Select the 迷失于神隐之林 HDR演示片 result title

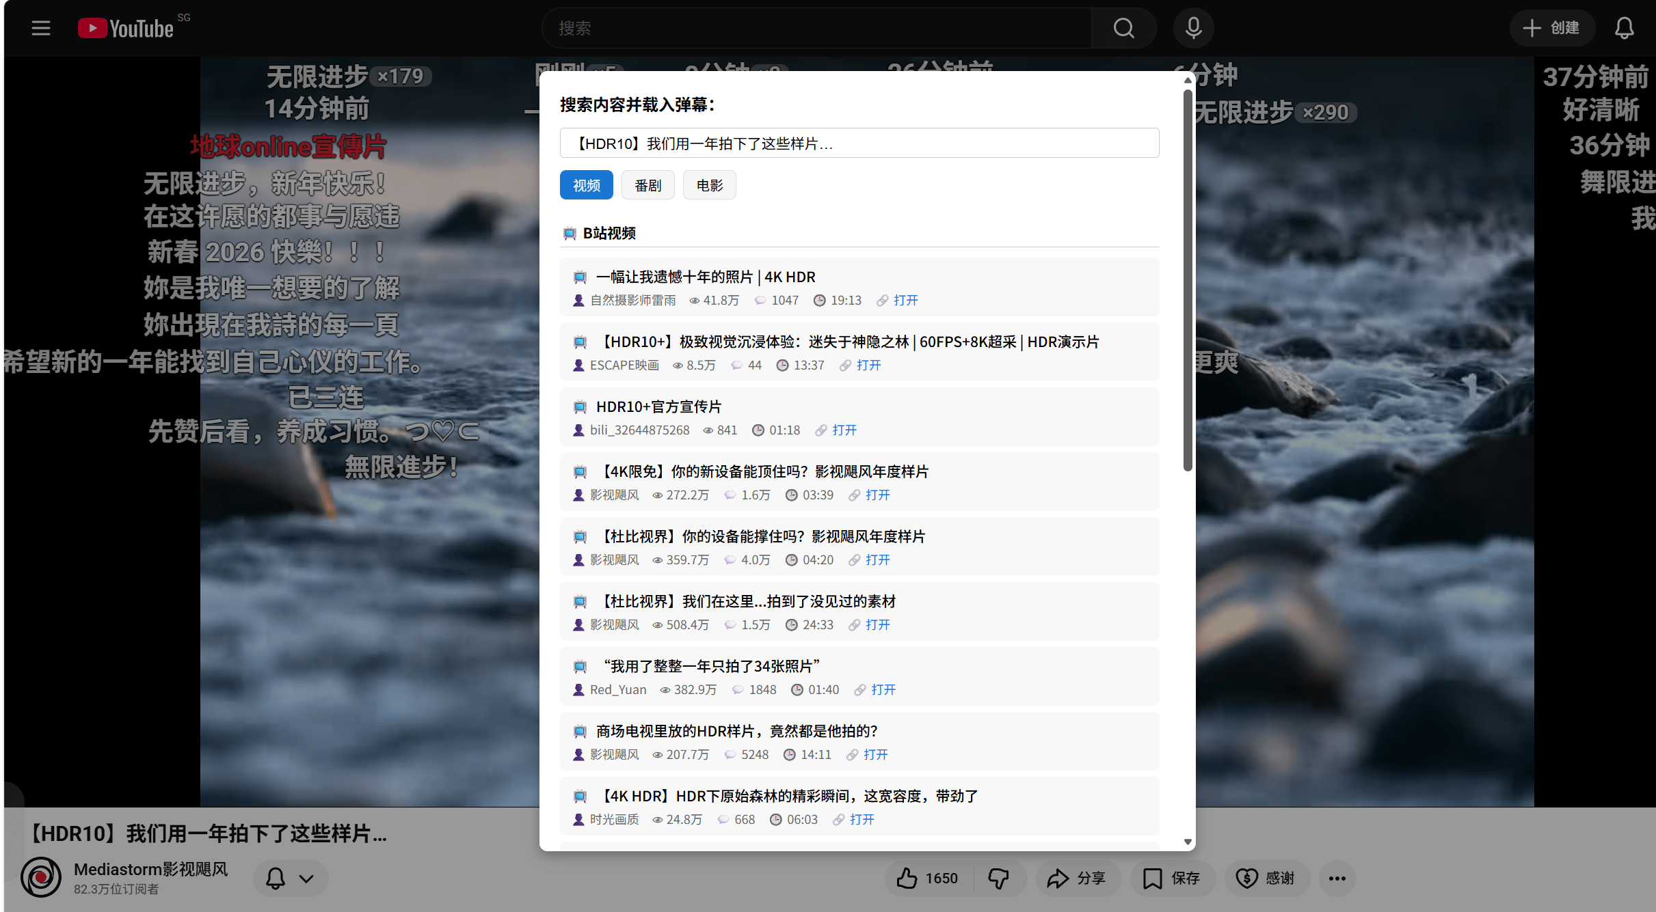tap(848, 342)
